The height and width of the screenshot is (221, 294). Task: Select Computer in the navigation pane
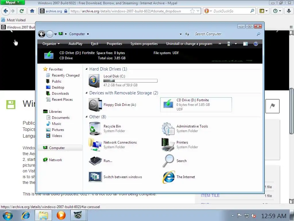60,148
